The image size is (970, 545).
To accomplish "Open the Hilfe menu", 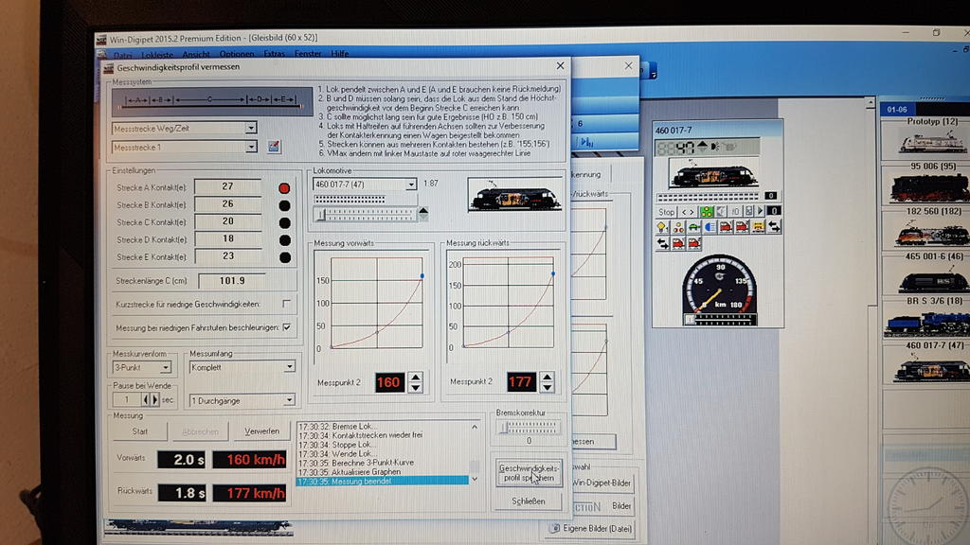I will (340, 54).
